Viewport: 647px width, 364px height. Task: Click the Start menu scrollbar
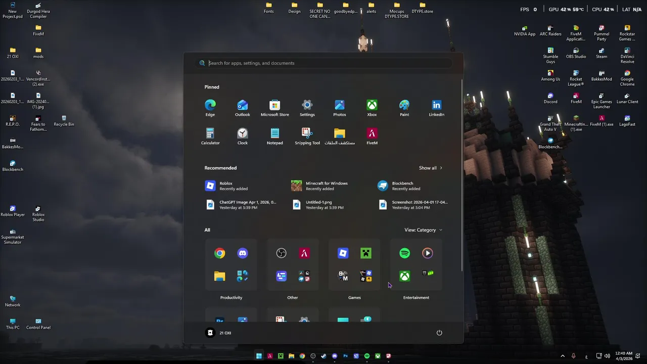461,174
